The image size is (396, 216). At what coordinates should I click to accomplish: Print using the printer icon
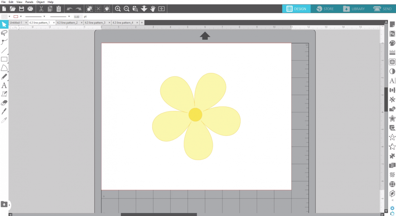(30, 9)
